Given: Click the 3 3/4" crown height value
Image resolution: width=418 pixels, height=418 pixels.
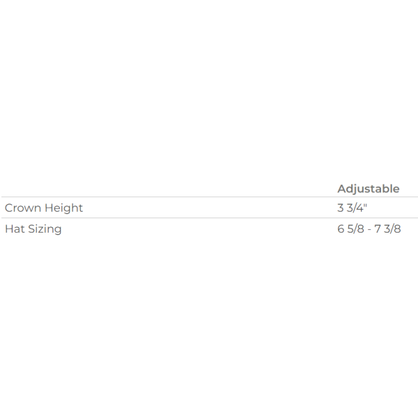Looking at the screenshot, I should click(x=352, y=208).
